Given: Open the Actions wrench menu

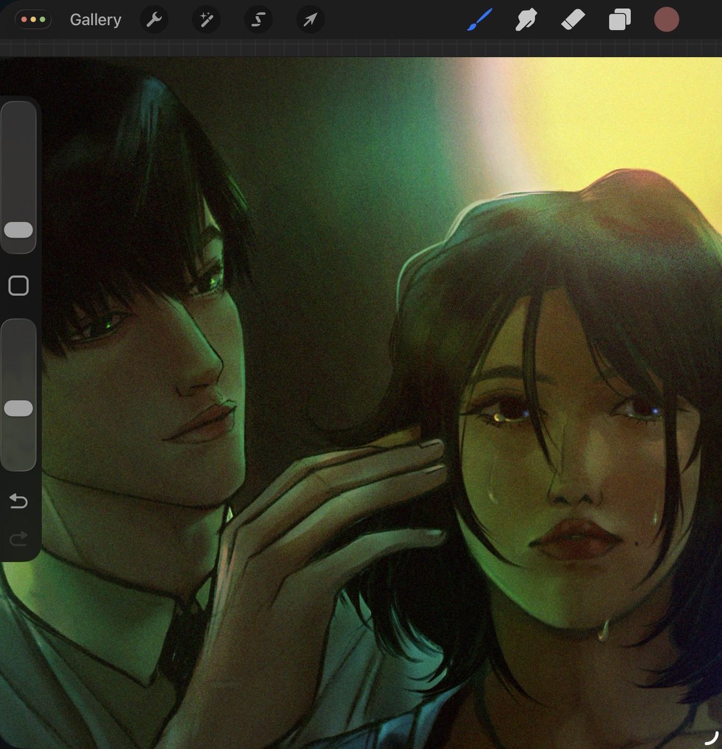Looking at the screenshot, I should (154, 20).
